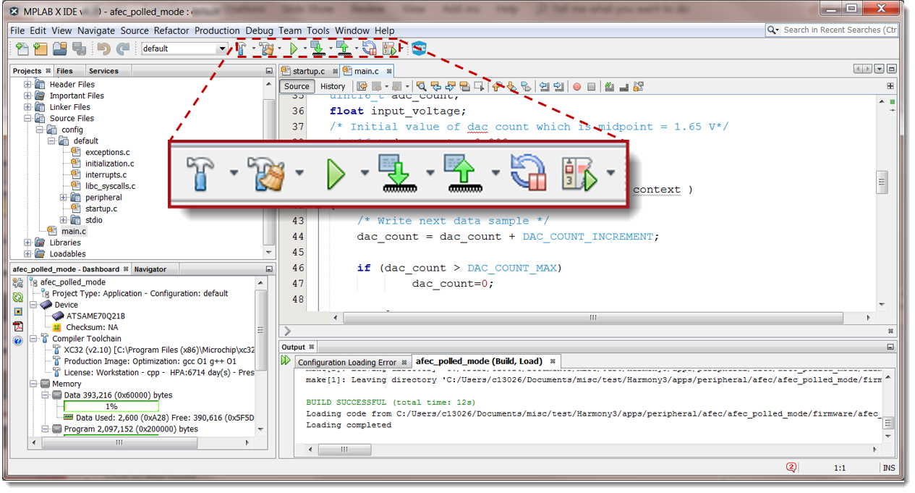The width and height of the screenshot is (915, 493).
Task: Click the Source button above the editor
Action: [297, 86]
